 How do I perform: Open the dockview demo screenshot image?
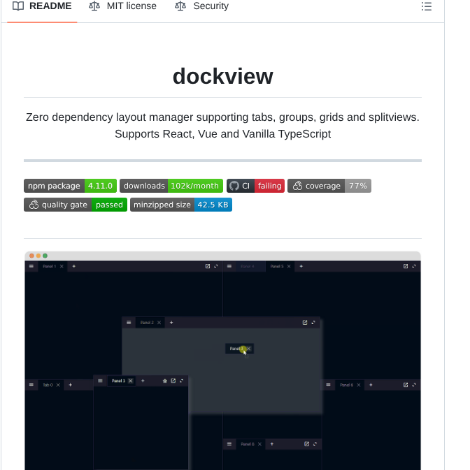pos(222,360)
